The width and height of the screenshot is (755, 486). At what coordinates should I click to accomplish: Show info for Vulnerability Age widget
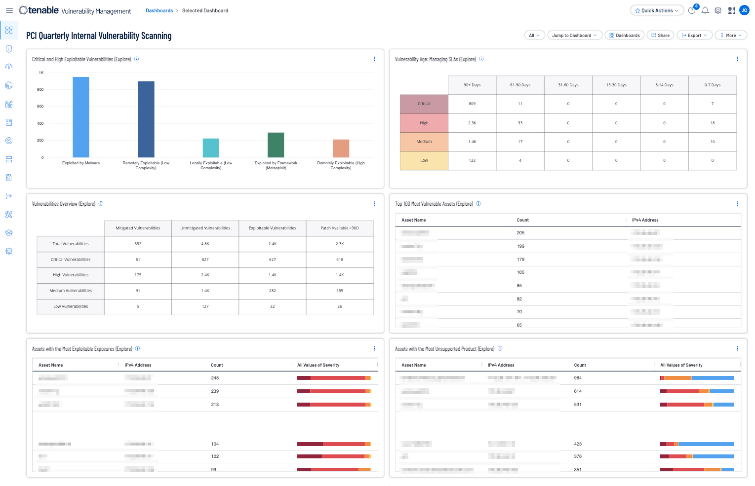(x=481, y=59)
